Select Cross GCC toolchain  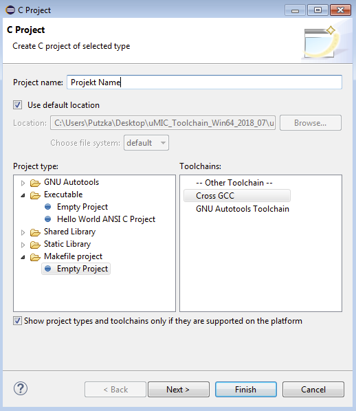tap(237, 196)
